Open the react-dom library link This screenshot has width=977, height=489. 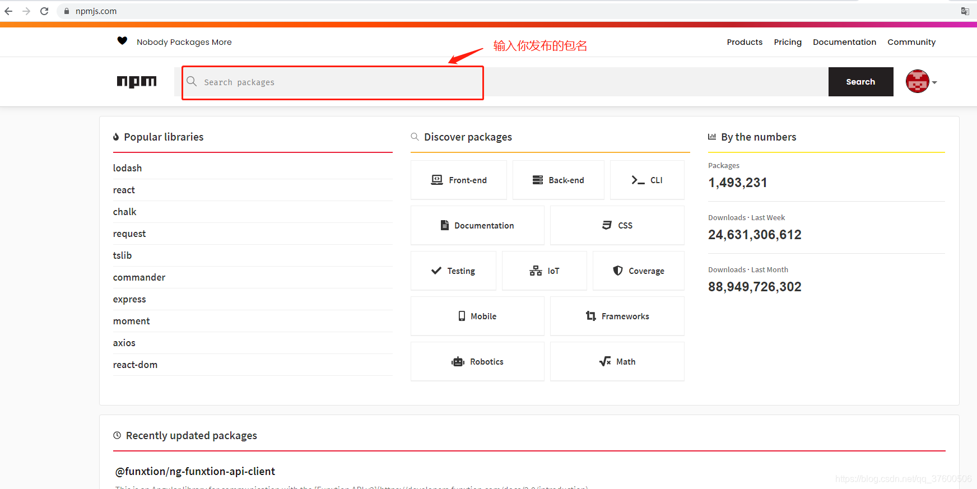coord(135,365)
